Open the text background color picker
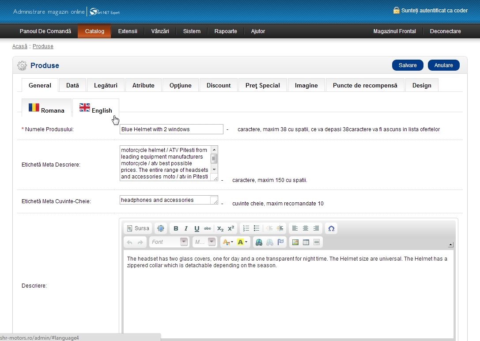480x341 pixels. point(242,242)
